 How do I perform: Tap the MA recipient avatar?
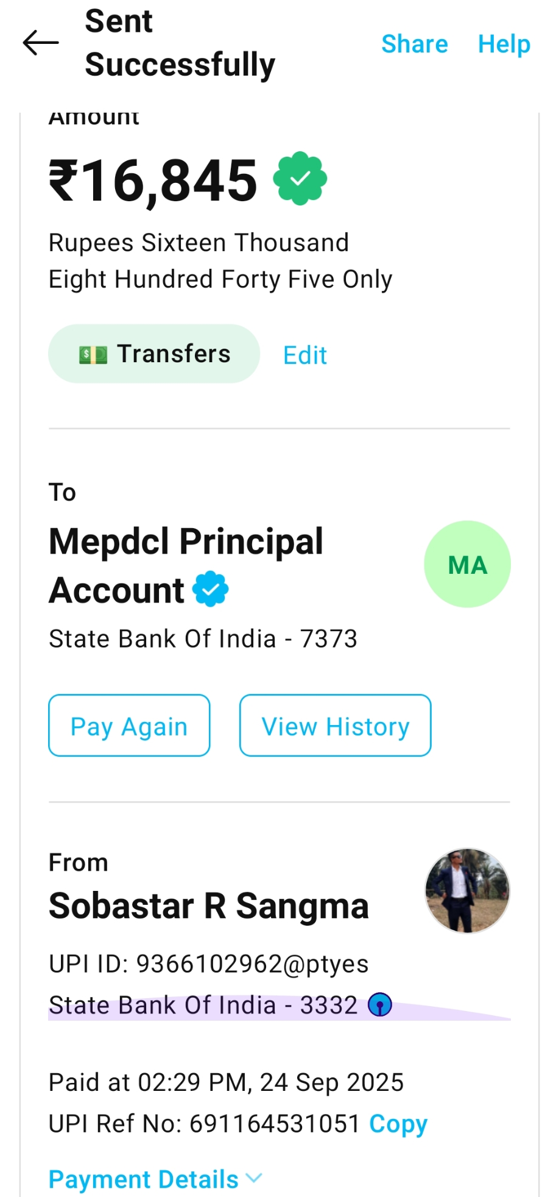click(x=467, y=564)
